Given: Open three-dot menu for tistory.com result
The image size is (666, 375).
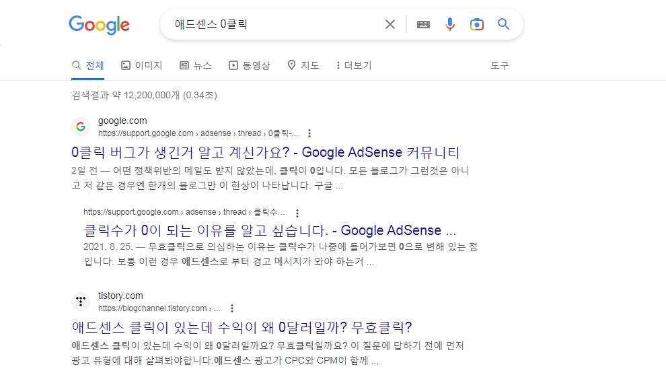Looking at the screenshot, I should [232, 308].
